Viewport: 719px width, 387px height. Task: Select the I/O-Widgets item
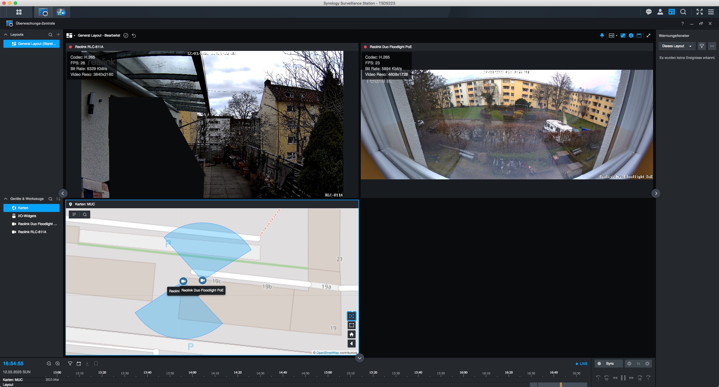tap(27, 216)
